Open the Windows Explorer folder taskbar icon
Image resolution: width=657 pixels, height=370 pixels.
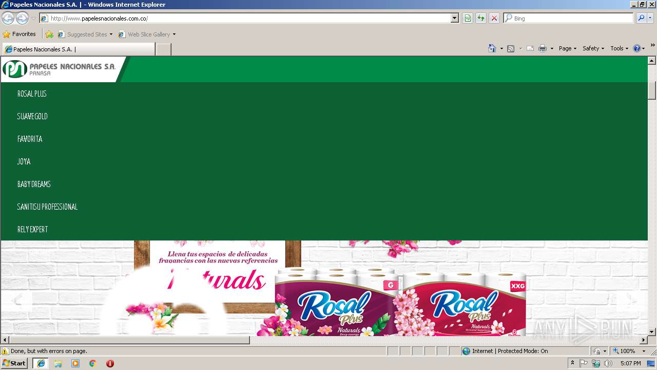[58, 363]
